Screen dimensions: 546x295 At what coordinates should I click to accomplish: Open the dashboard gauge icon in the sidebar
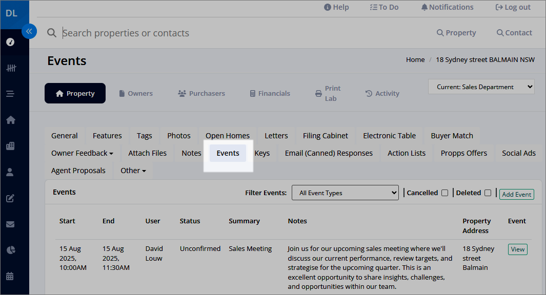[x=10, y=42]
